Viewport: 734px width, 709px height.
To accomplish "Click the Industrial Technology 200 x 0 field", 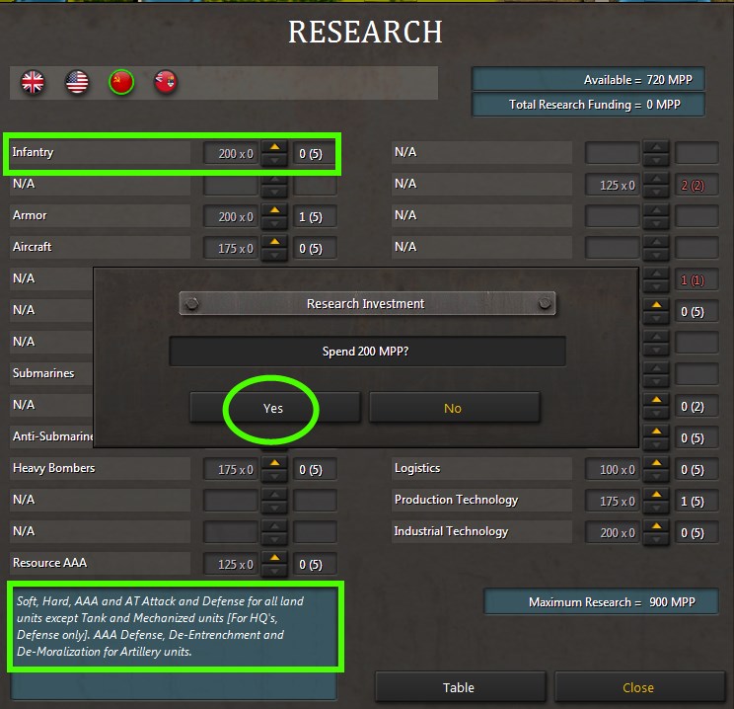I will [x=613, y=533].
